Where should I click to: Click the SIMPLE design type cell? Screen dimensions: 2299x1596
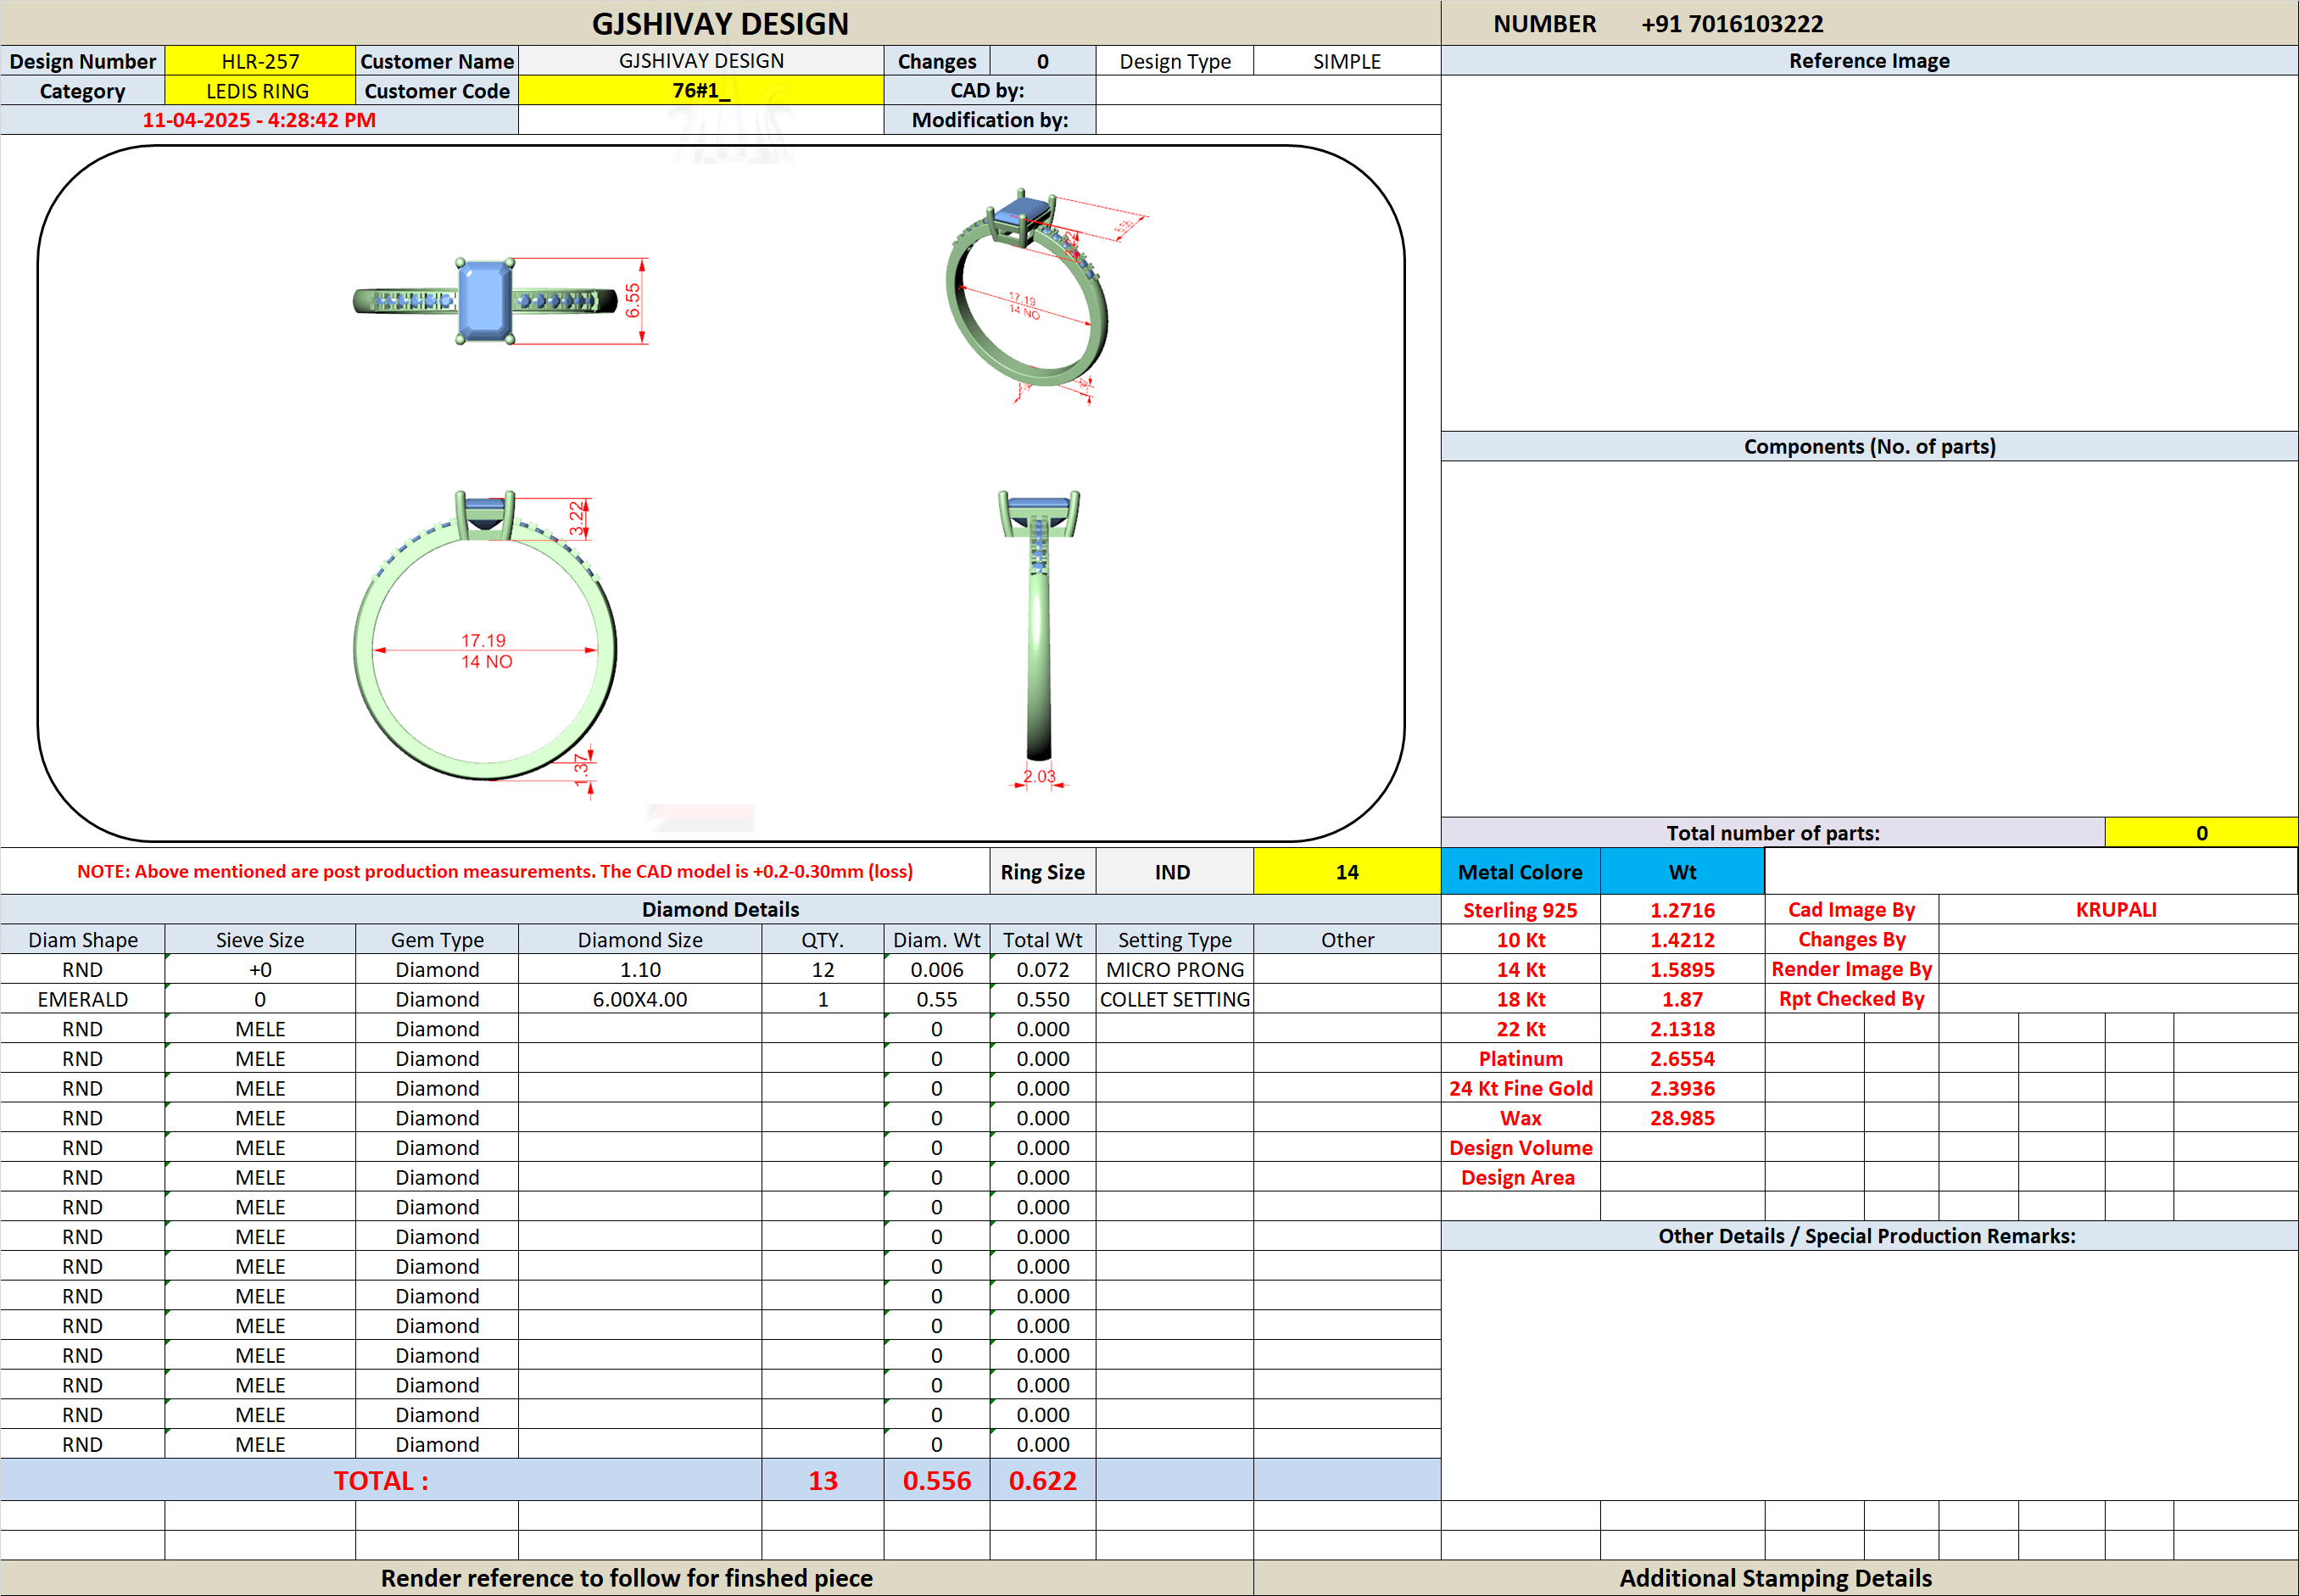pos(1347,61)
